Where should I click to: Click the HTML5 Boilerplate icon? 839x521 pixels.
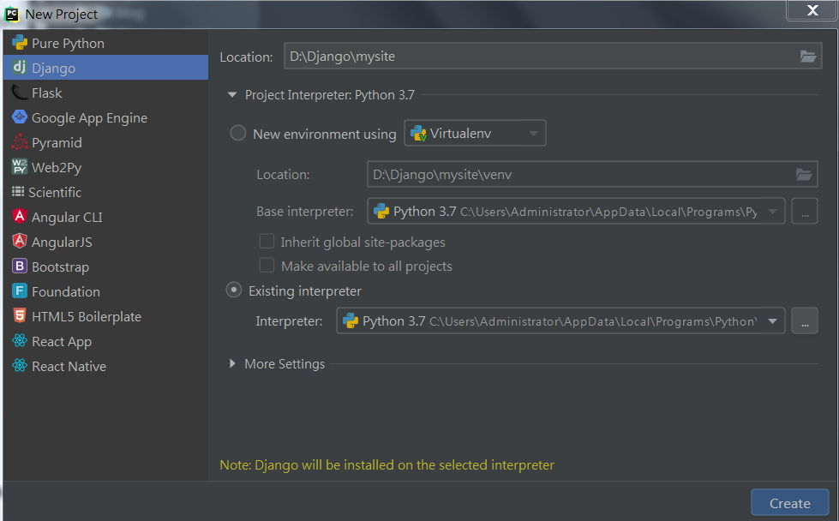tap(19, 315)
